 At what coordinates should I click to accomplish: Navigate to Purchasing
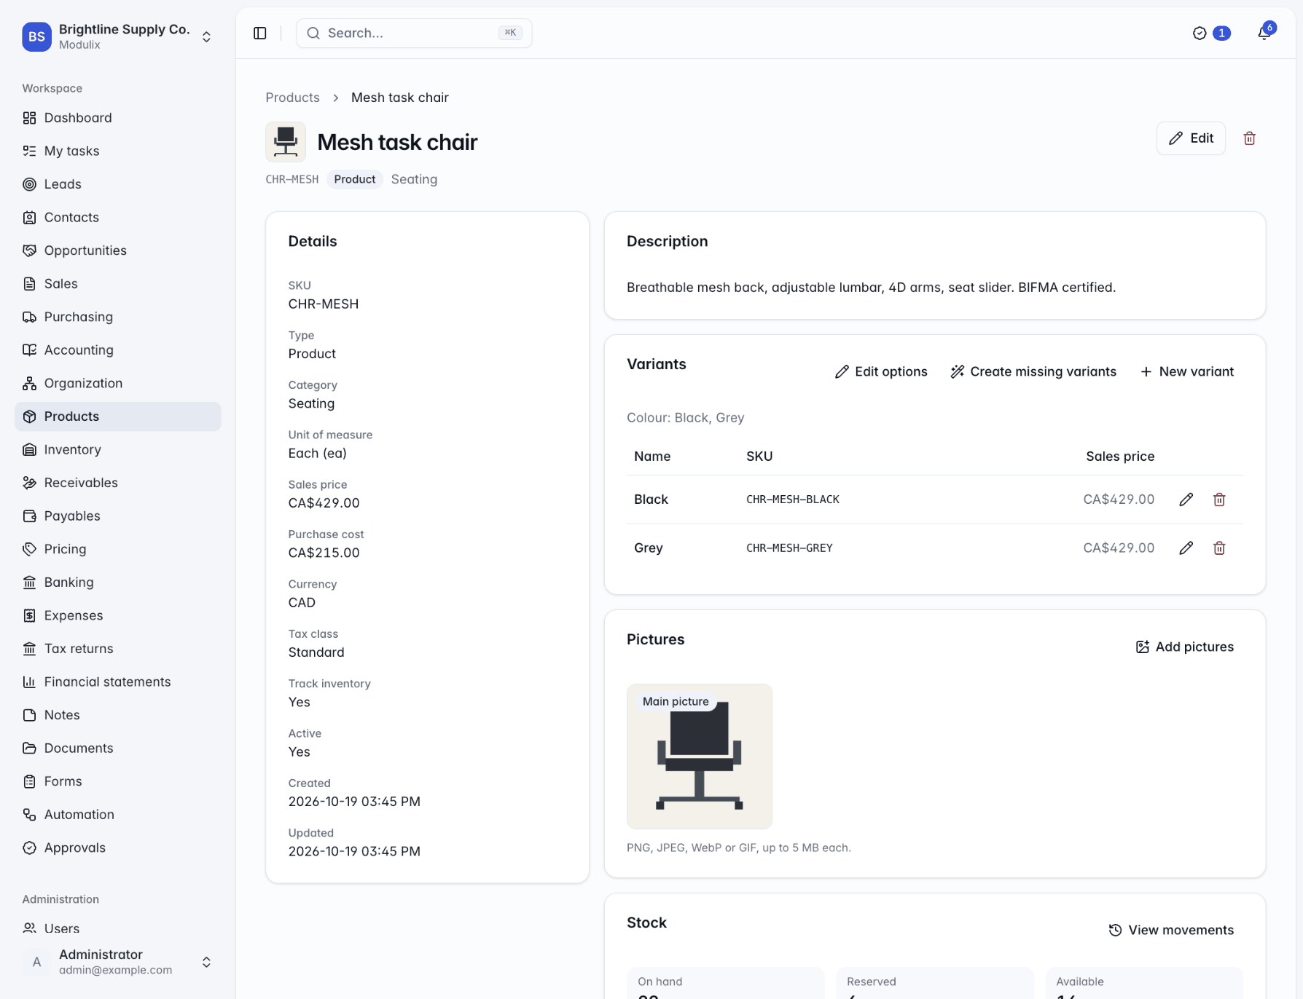click(x=118, y=317)
